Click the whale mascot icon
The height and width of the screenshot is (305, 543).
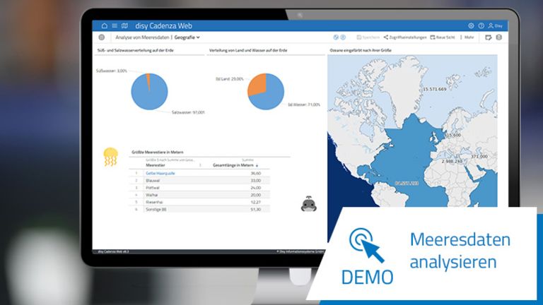306,205
